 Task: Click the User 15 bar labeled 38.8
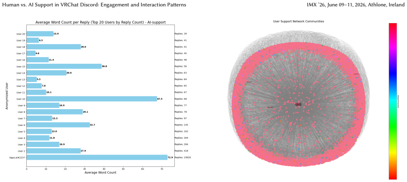[x=64, y=66]
